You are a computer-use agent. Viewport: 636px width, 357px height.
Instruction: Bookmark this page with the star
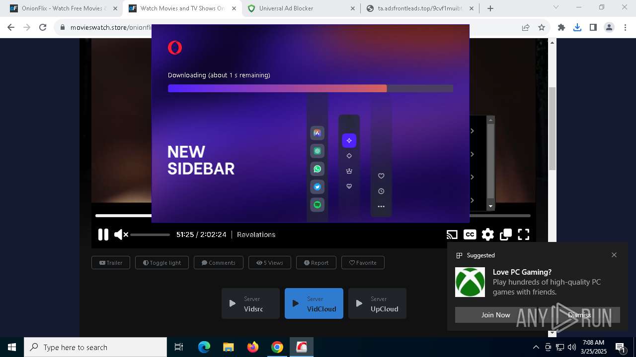(x=542, y=28)
